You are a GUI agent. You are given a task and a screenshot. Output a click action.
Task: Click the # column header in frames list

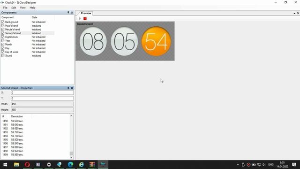pos(3,116)
